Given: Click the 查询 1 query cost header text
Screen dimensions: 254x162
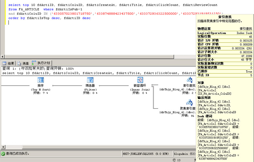Looking at the screenshot, I should click(x=38, y=69).
